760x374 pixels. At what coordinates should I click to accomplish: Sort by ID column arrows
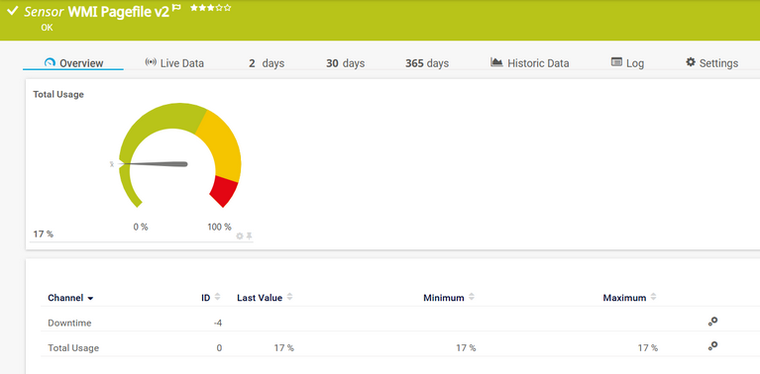(x=217, y=297)
